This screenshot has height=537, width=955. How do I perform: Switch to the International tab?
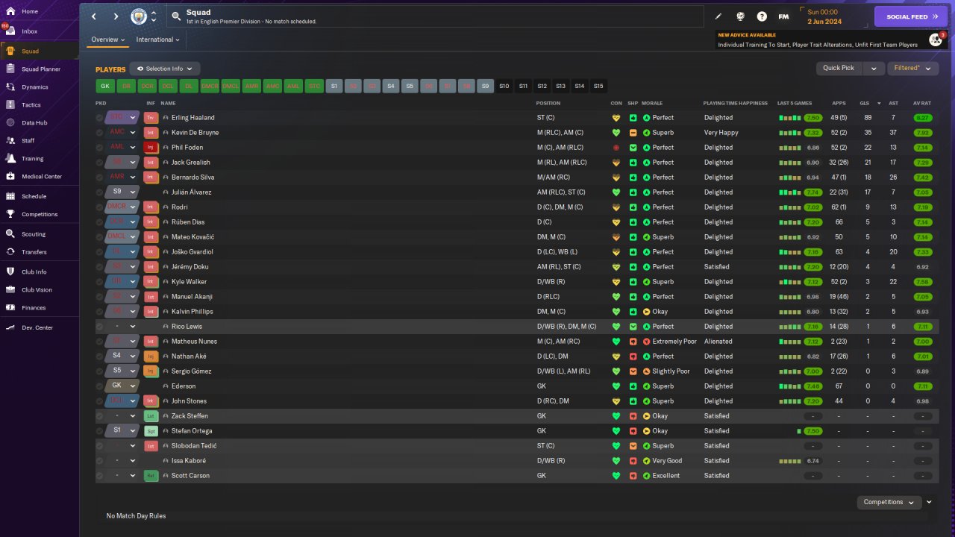click(x=158, y=40)
